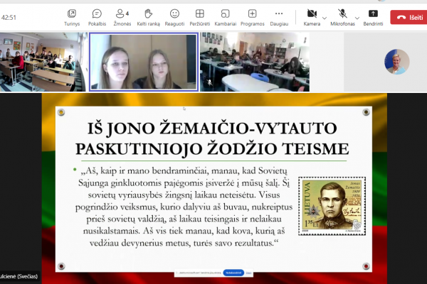Screen dimensions: 427x284
Task: Show the Žmonės participants list
Action: 122,18
